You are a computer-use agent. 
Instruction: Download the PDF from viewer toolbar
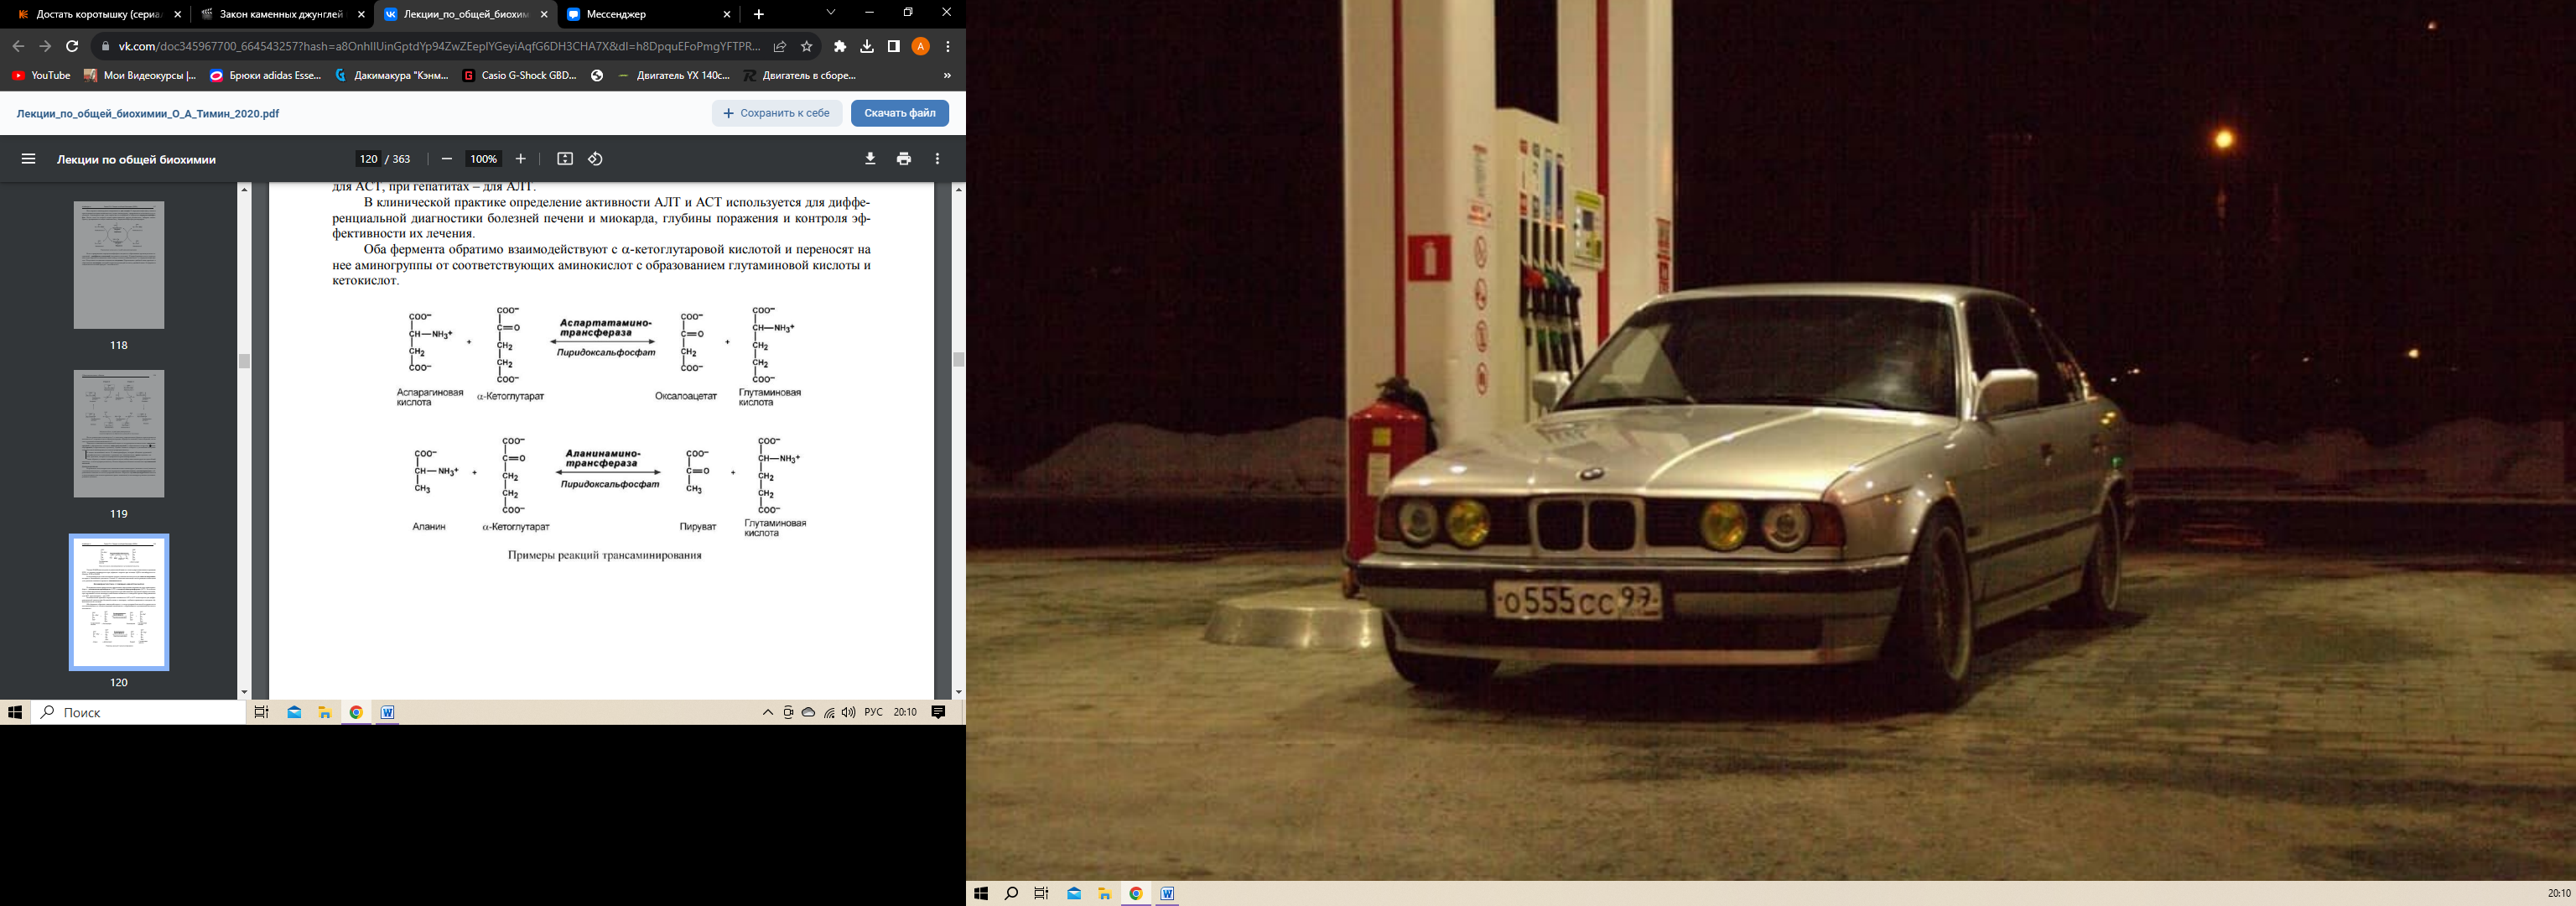pyautogui.click(x=870, y=159)
